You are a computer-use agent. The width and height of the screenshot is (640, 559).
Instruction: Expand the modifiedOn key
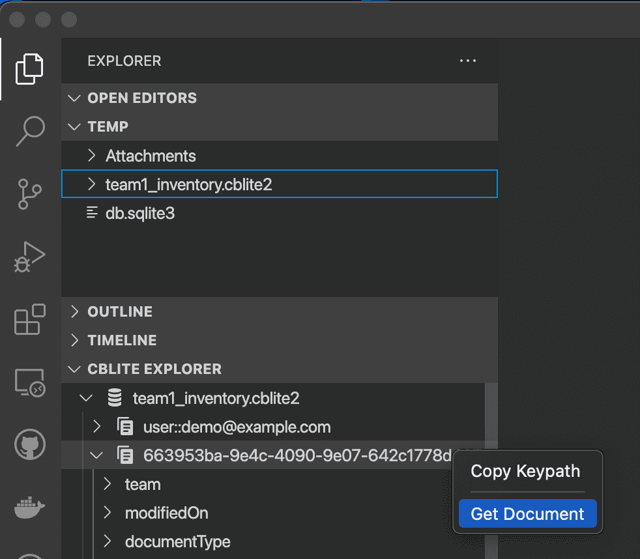(x=108, y=512)
